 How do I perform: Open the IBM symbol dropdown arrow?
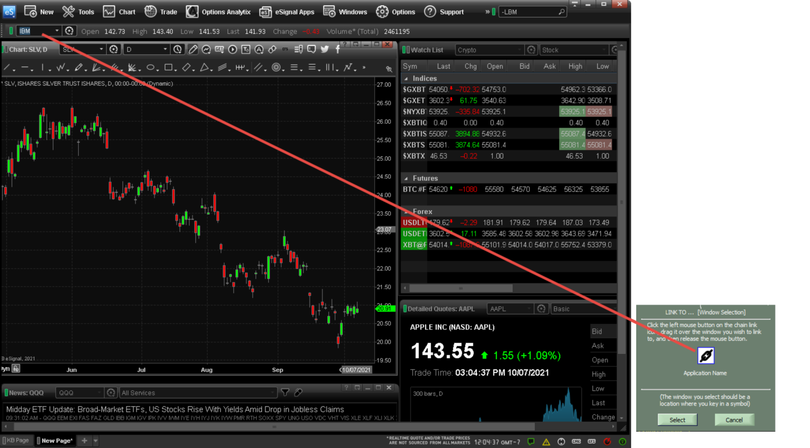[57, 31]
